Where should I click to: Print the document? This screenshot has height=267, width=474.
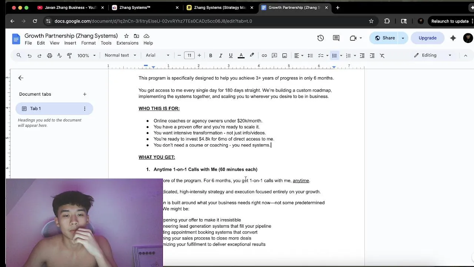(x=50, y=55)
